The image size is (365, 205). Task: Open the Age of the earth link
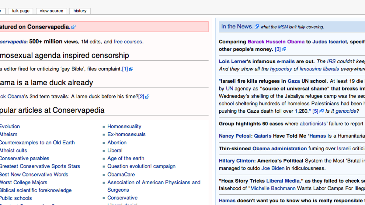coord(126,158)
